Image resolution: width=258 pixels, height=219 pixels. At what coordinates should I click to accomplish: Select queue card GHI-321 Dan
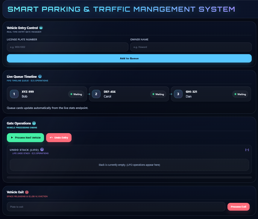coord(211,94)
